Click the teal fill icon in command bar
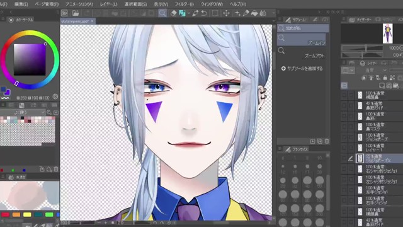The height and width of the screenshot is (227, 403). click(x=182, y=13)
